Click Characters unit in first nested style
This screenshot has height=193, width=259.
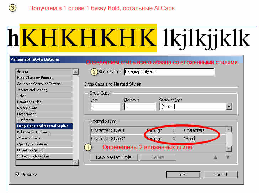(194, 130)
